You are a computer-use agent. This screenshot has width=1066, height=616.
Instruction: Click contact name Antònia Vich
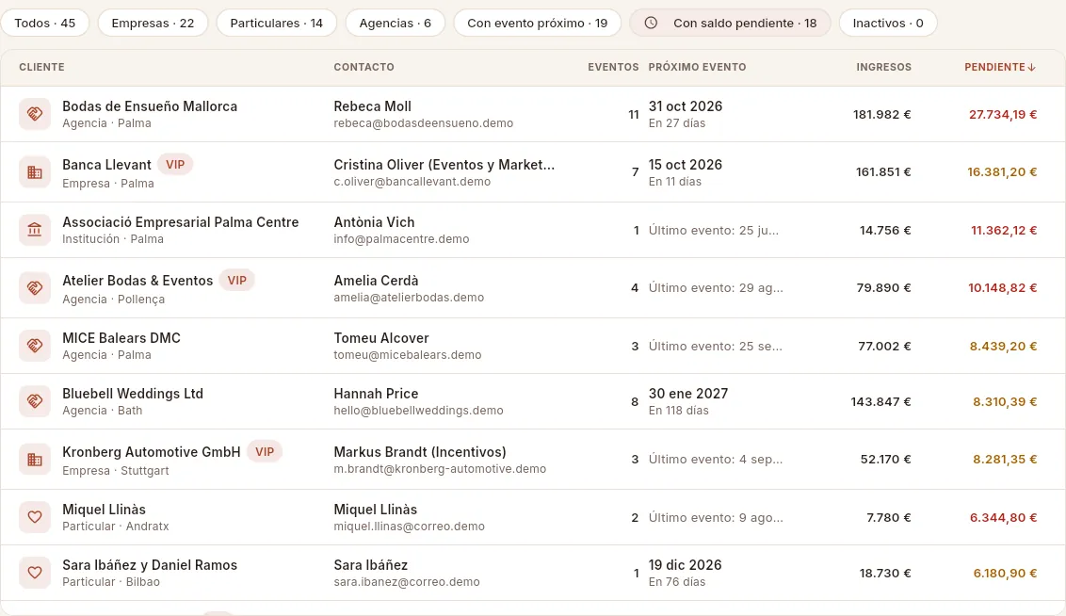click(x=374, y=221)
